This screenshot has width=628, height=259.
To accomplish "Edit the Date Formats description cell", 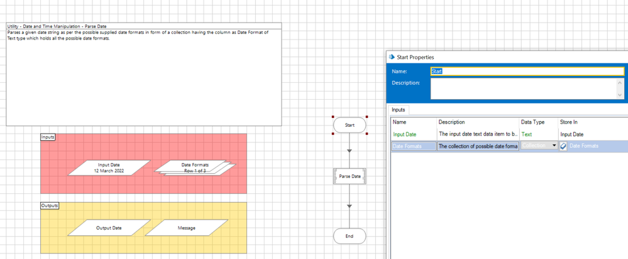I will click(477, 146).
